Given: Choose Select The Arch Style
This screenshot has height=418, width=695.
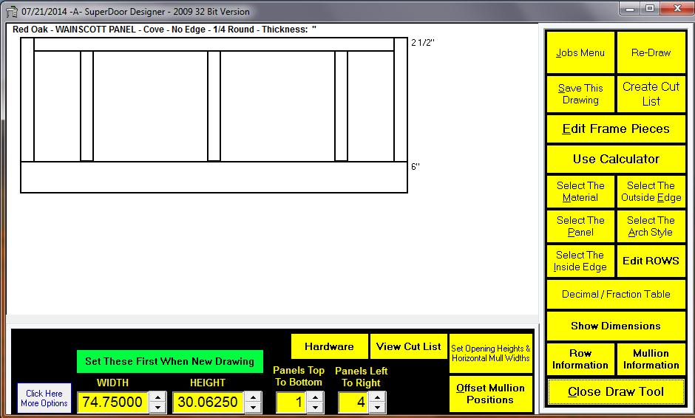Looking at the screenshot, I should tap(651, 226).
